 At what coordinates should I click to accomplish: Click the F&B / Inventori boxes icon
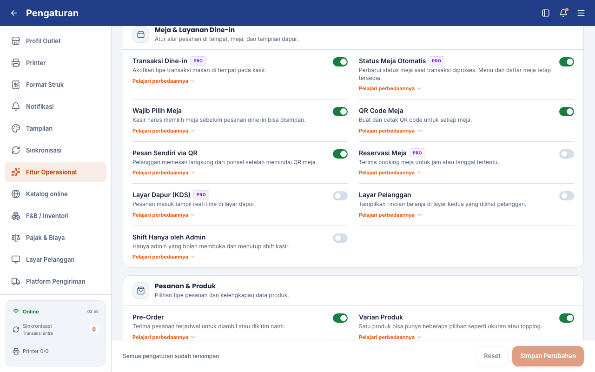click(16, 216)
